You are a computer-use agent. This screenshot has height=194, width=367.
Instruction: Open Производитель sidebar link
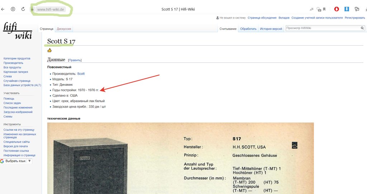coord(13,63)
